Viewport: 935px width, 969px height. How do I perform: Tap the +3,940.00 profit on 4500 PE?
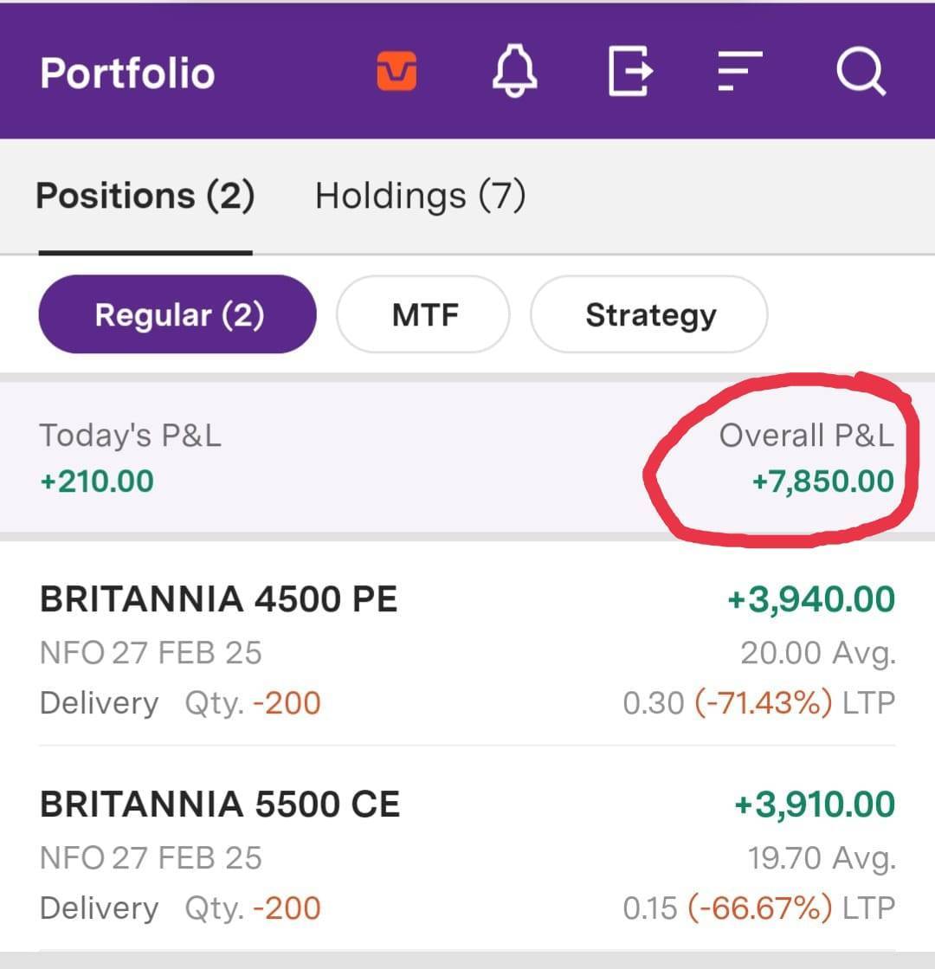811,599
